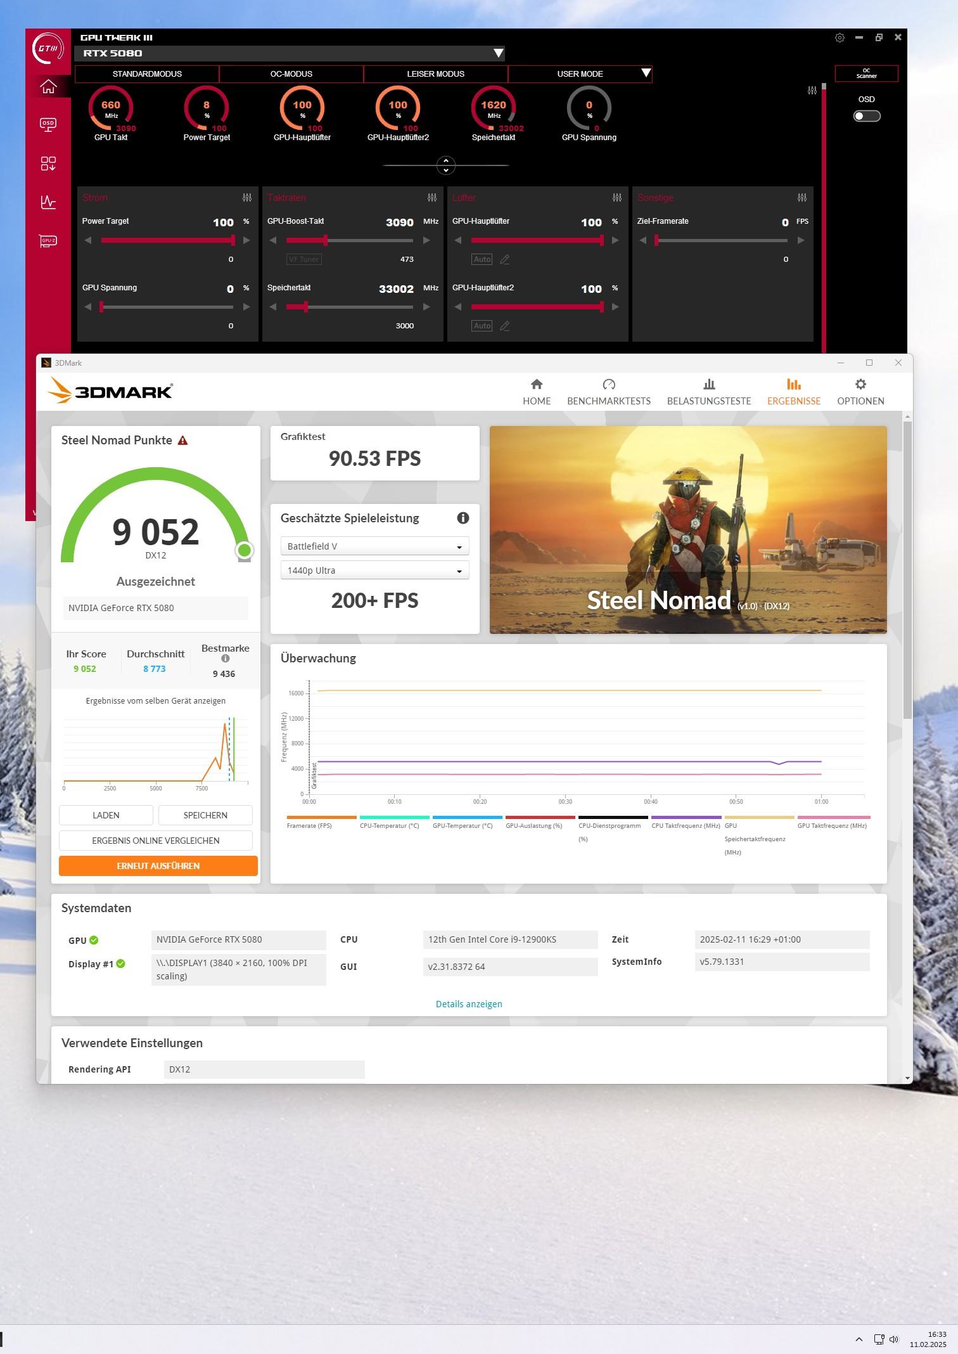Open the utilities download sidebar icon
The width and height of the screenshot is (958, 1354).
coord(48,164)
